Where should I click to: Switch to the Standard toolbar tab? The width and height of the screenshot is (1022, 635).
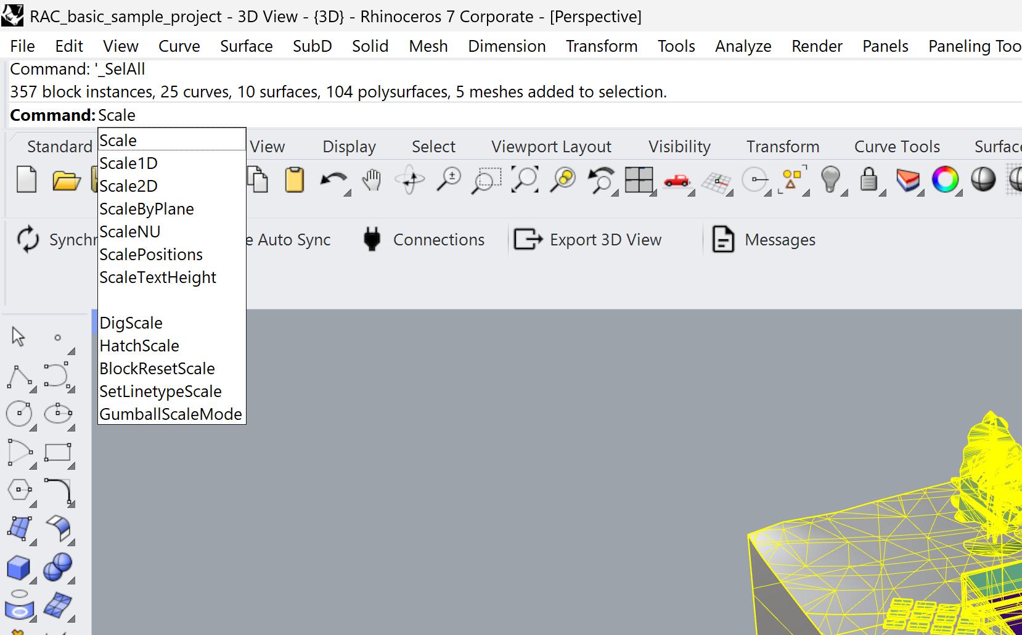point(59,147)
